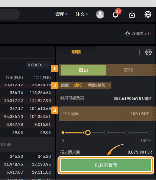The image size is (156, 180).
Task: Click order book row with 6,917.07
Action: point(27,172)
